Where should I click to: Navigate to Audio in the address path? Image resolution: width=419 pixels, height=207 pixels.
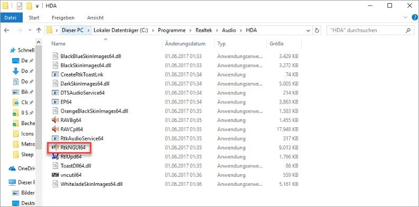tap(229, 30)
